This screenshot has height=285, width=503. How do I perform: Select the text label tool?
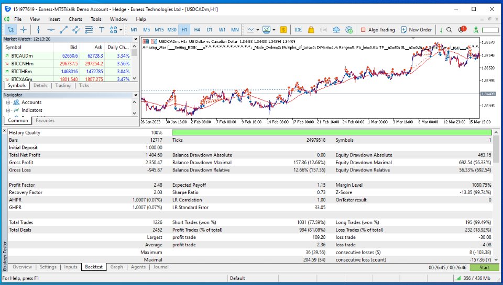pos(101,30)
